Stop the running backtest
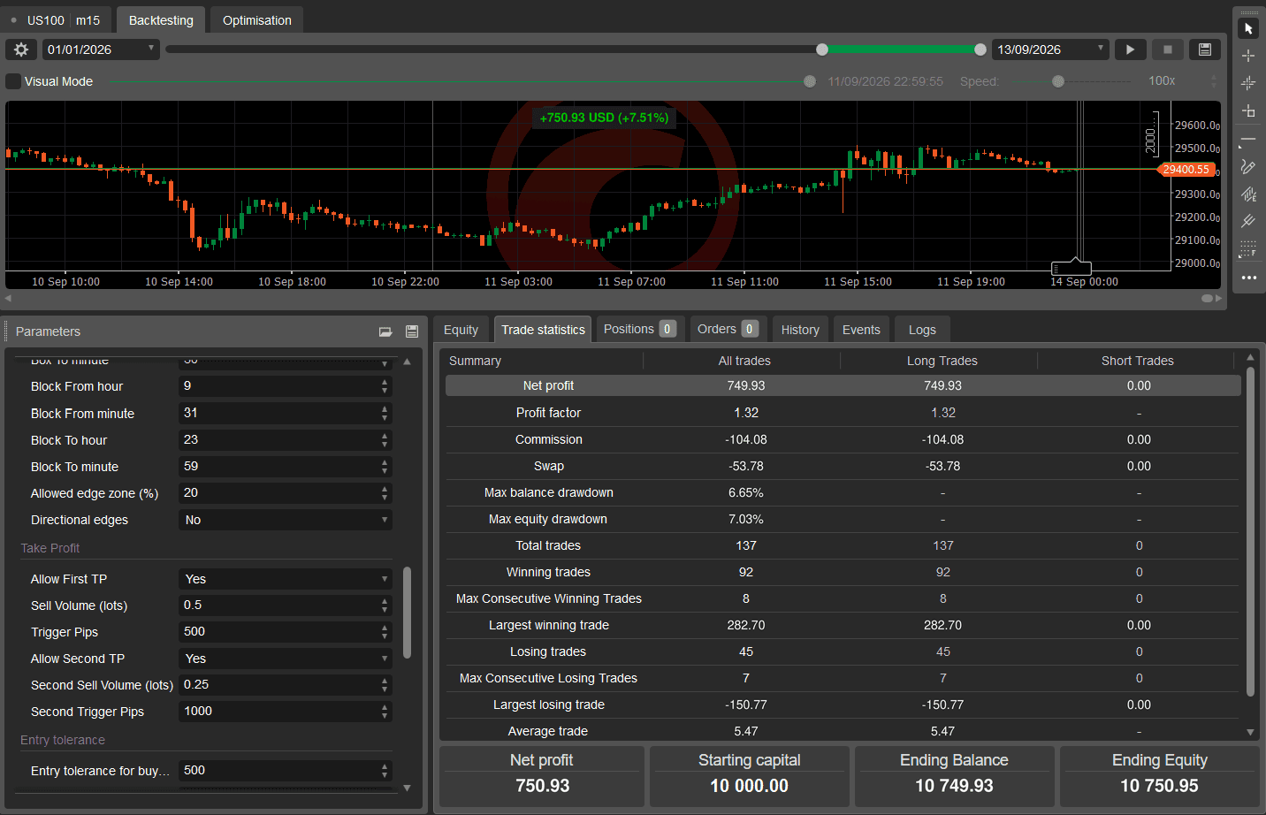Viewport: 1266px width, 815px height. [1167, 50]
